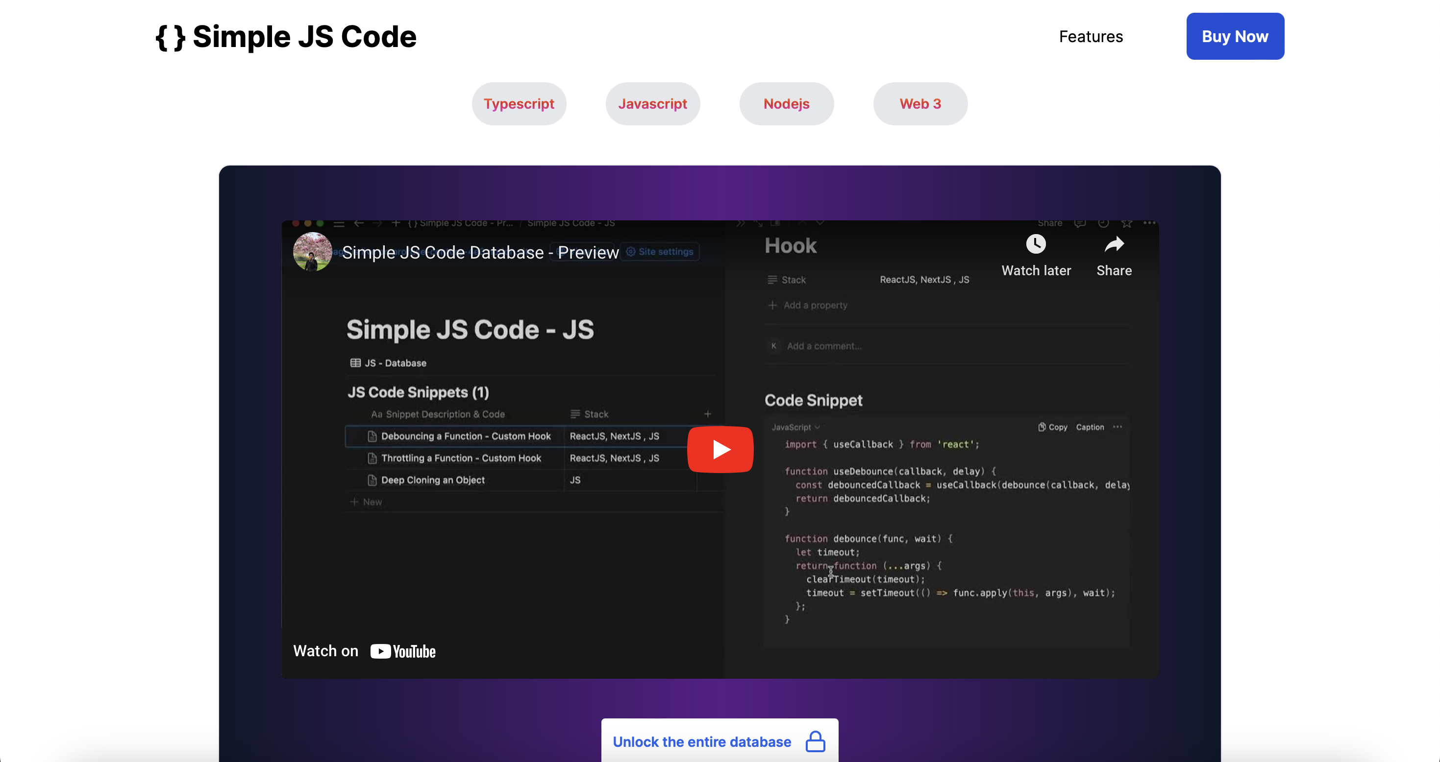1440x762 pixels.
Task: Click the star favorite icon in the Notion toolbar
Action: tap(1127, 223)
